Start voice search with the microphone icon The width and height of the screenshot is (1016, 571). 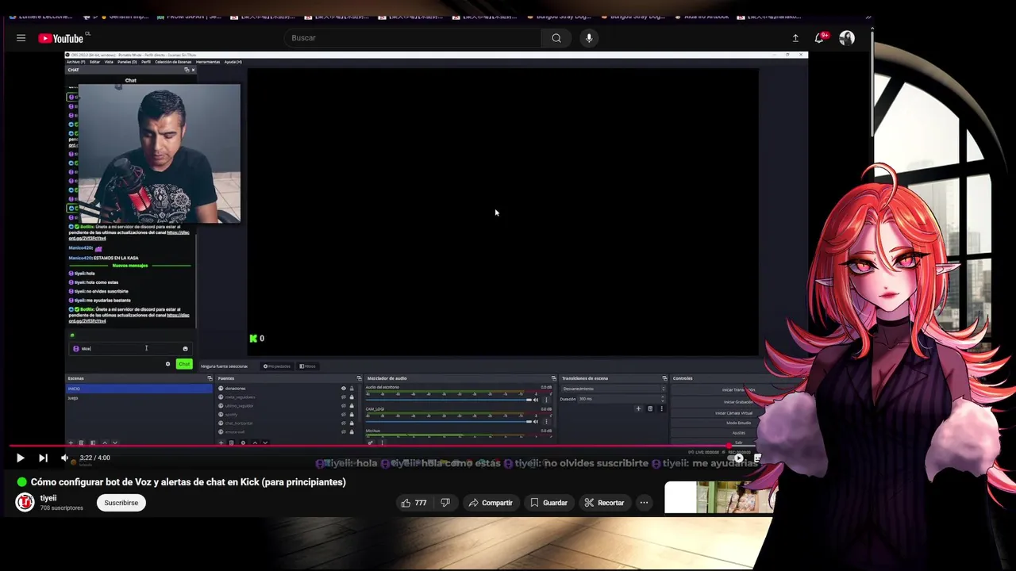(589, 38)
